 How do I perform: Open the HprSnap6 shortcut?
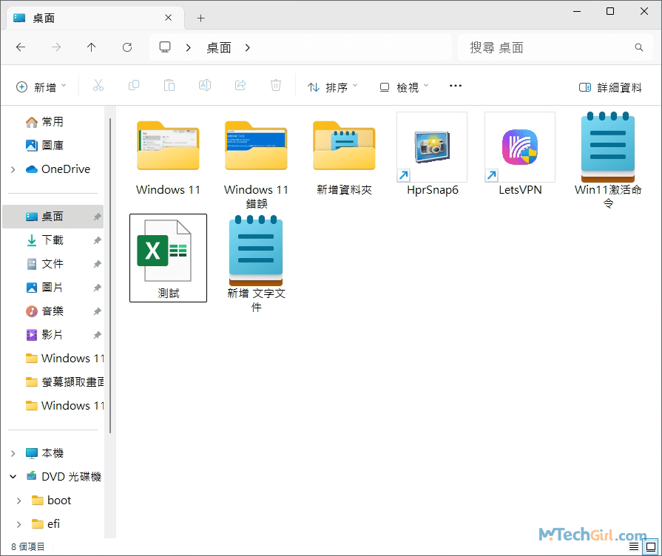click(x=431, y=147)
